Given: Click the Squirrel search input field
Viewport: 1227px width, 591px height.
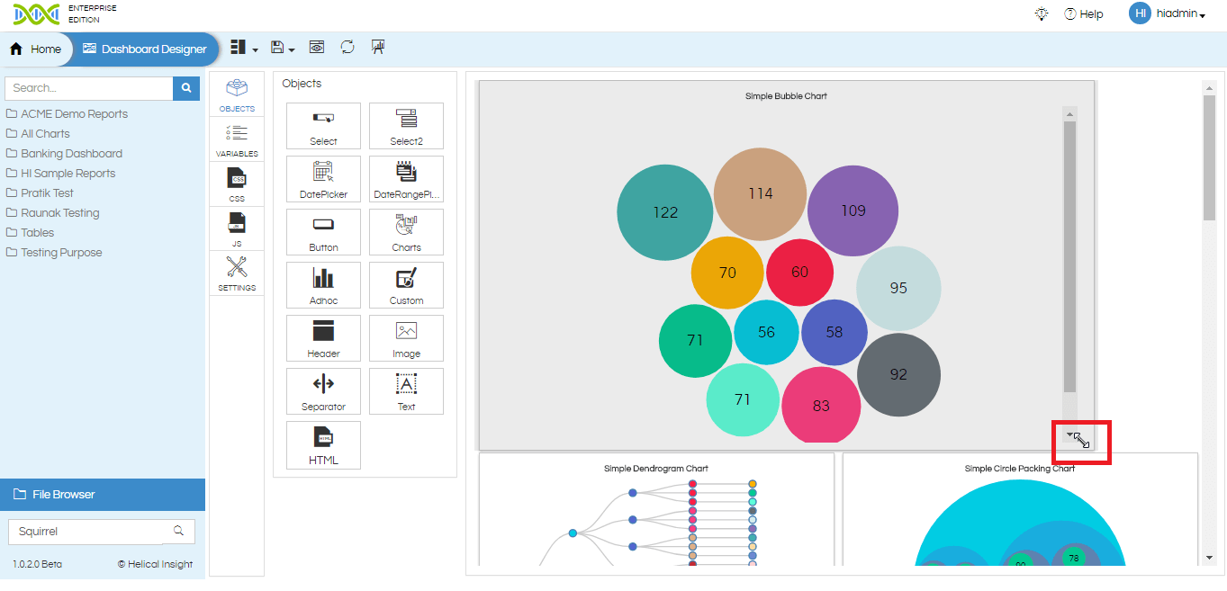Looking at the screenshot, I should (86, 532).
